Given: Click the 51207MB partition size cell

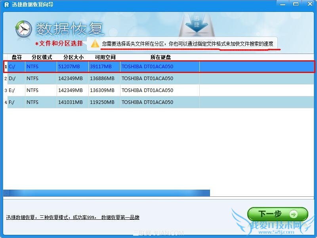Looking at the screenshot, I should (73, 67).
